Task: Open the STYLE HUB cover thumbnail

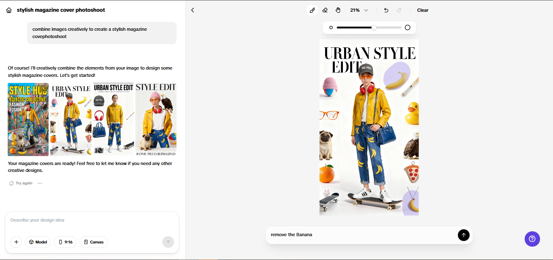Action: point(28,119)
